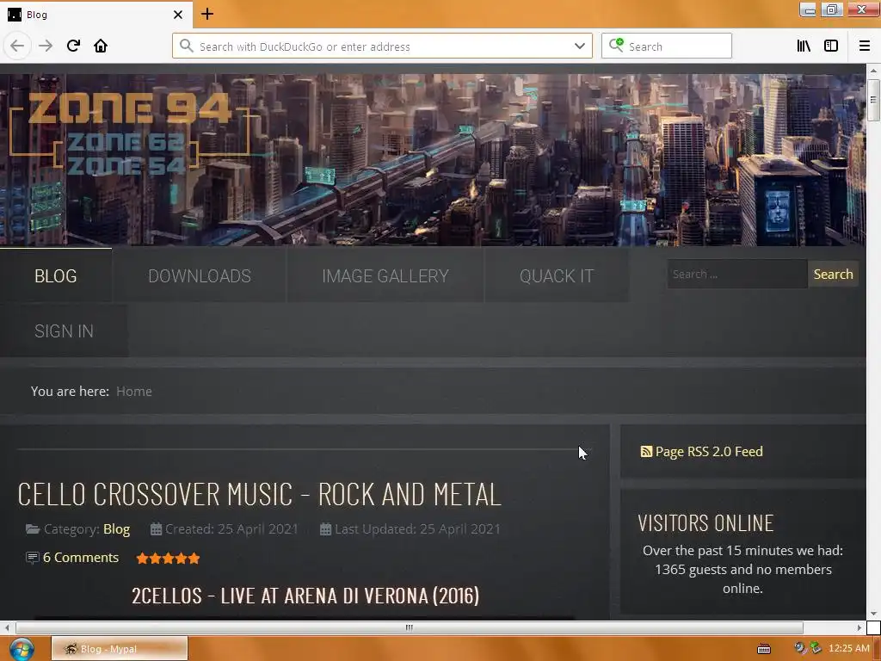Click the vertical scrollbar up arrow
This screenshot has width=881, height=661.
pyautogui.click(x=873, y=71)
